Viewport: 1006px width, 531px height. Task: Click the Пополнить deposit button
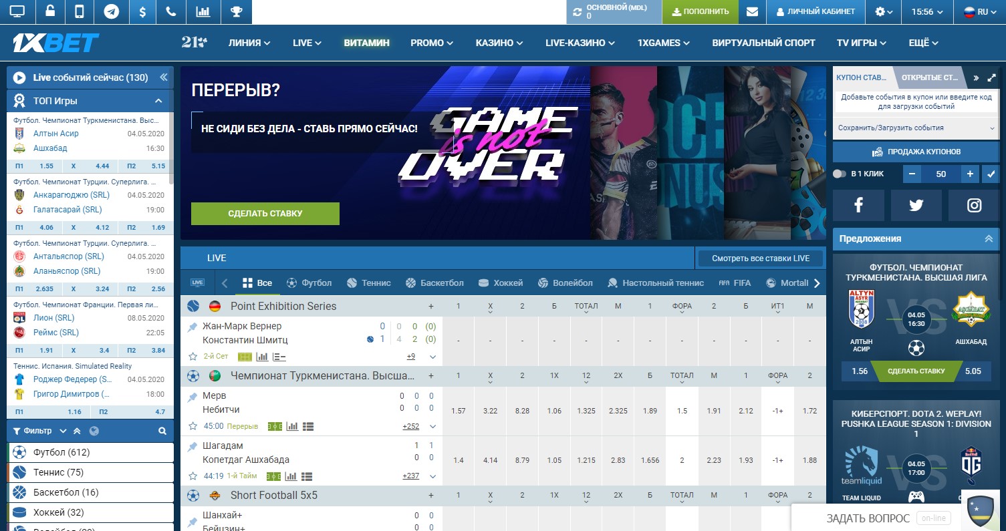[x=701, y=11]
